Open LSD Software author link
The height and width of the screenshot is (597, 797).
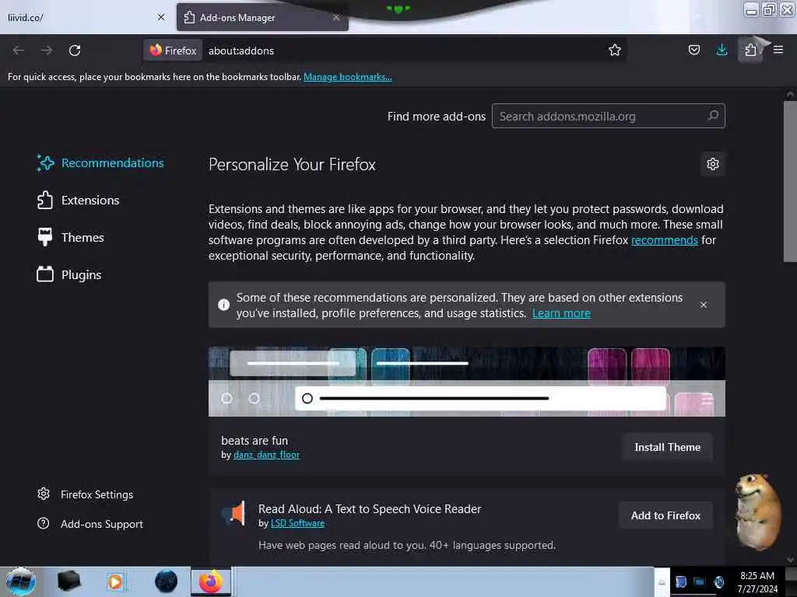(297, 523)
